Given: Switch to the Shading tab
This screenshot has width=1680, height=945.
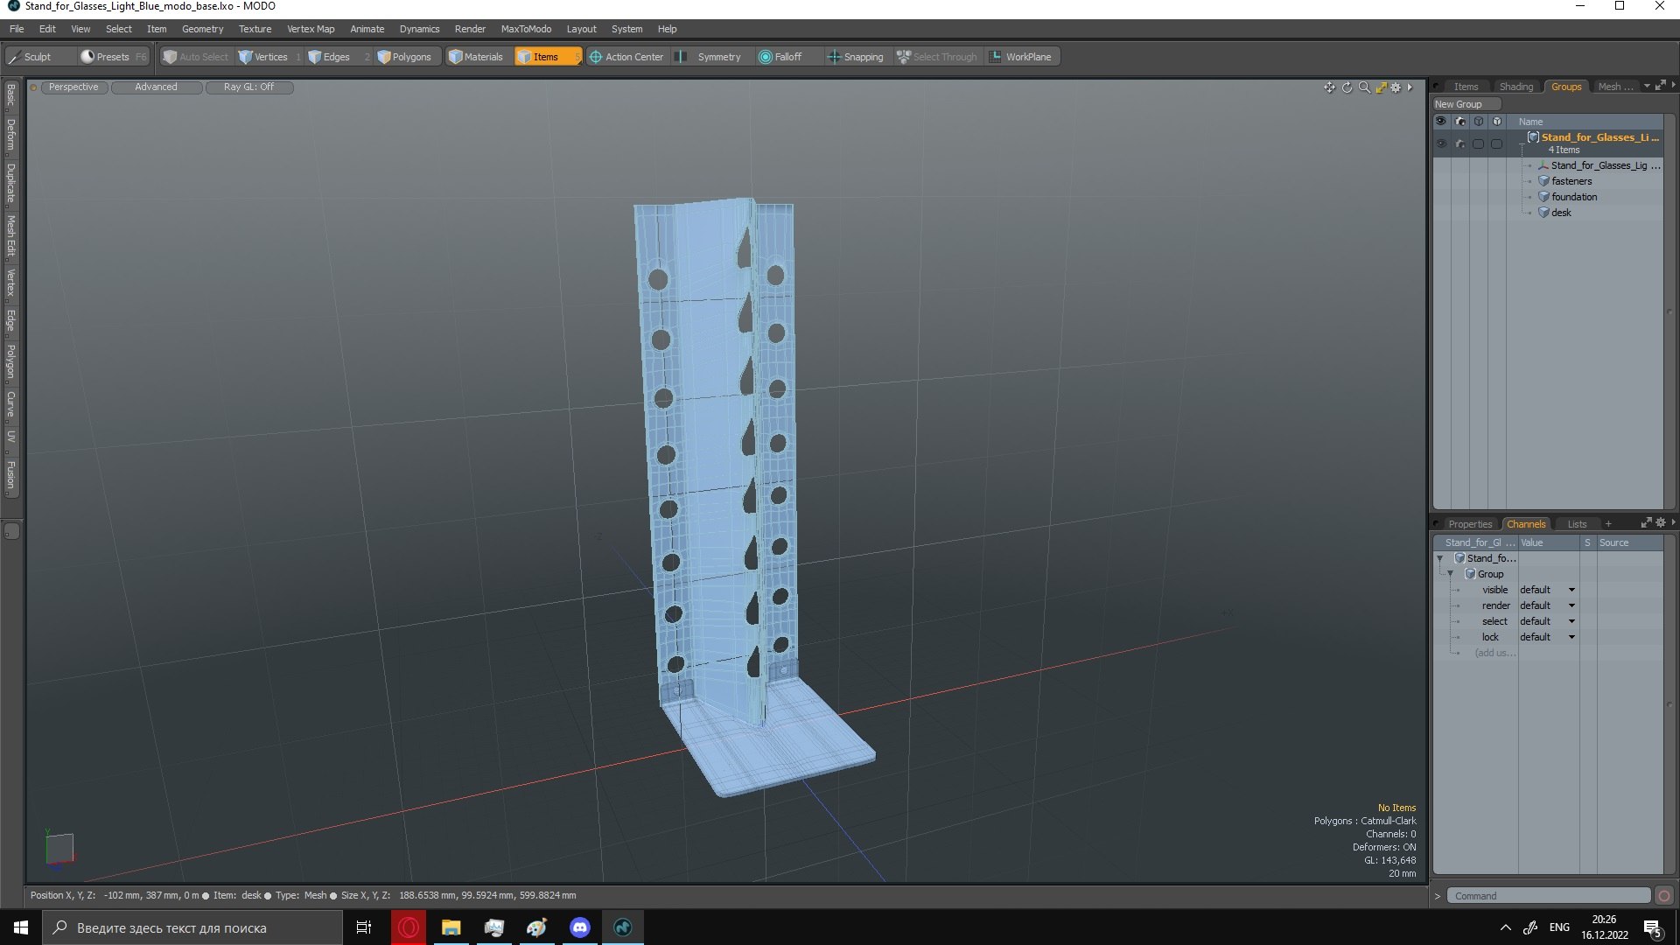Looking at the screenshot, I should (x=1515, y=87).
